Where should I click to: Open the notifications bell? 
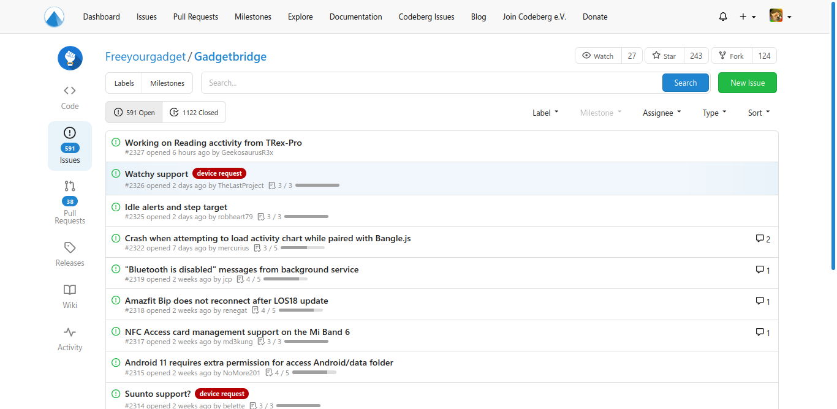click(723, 17)
